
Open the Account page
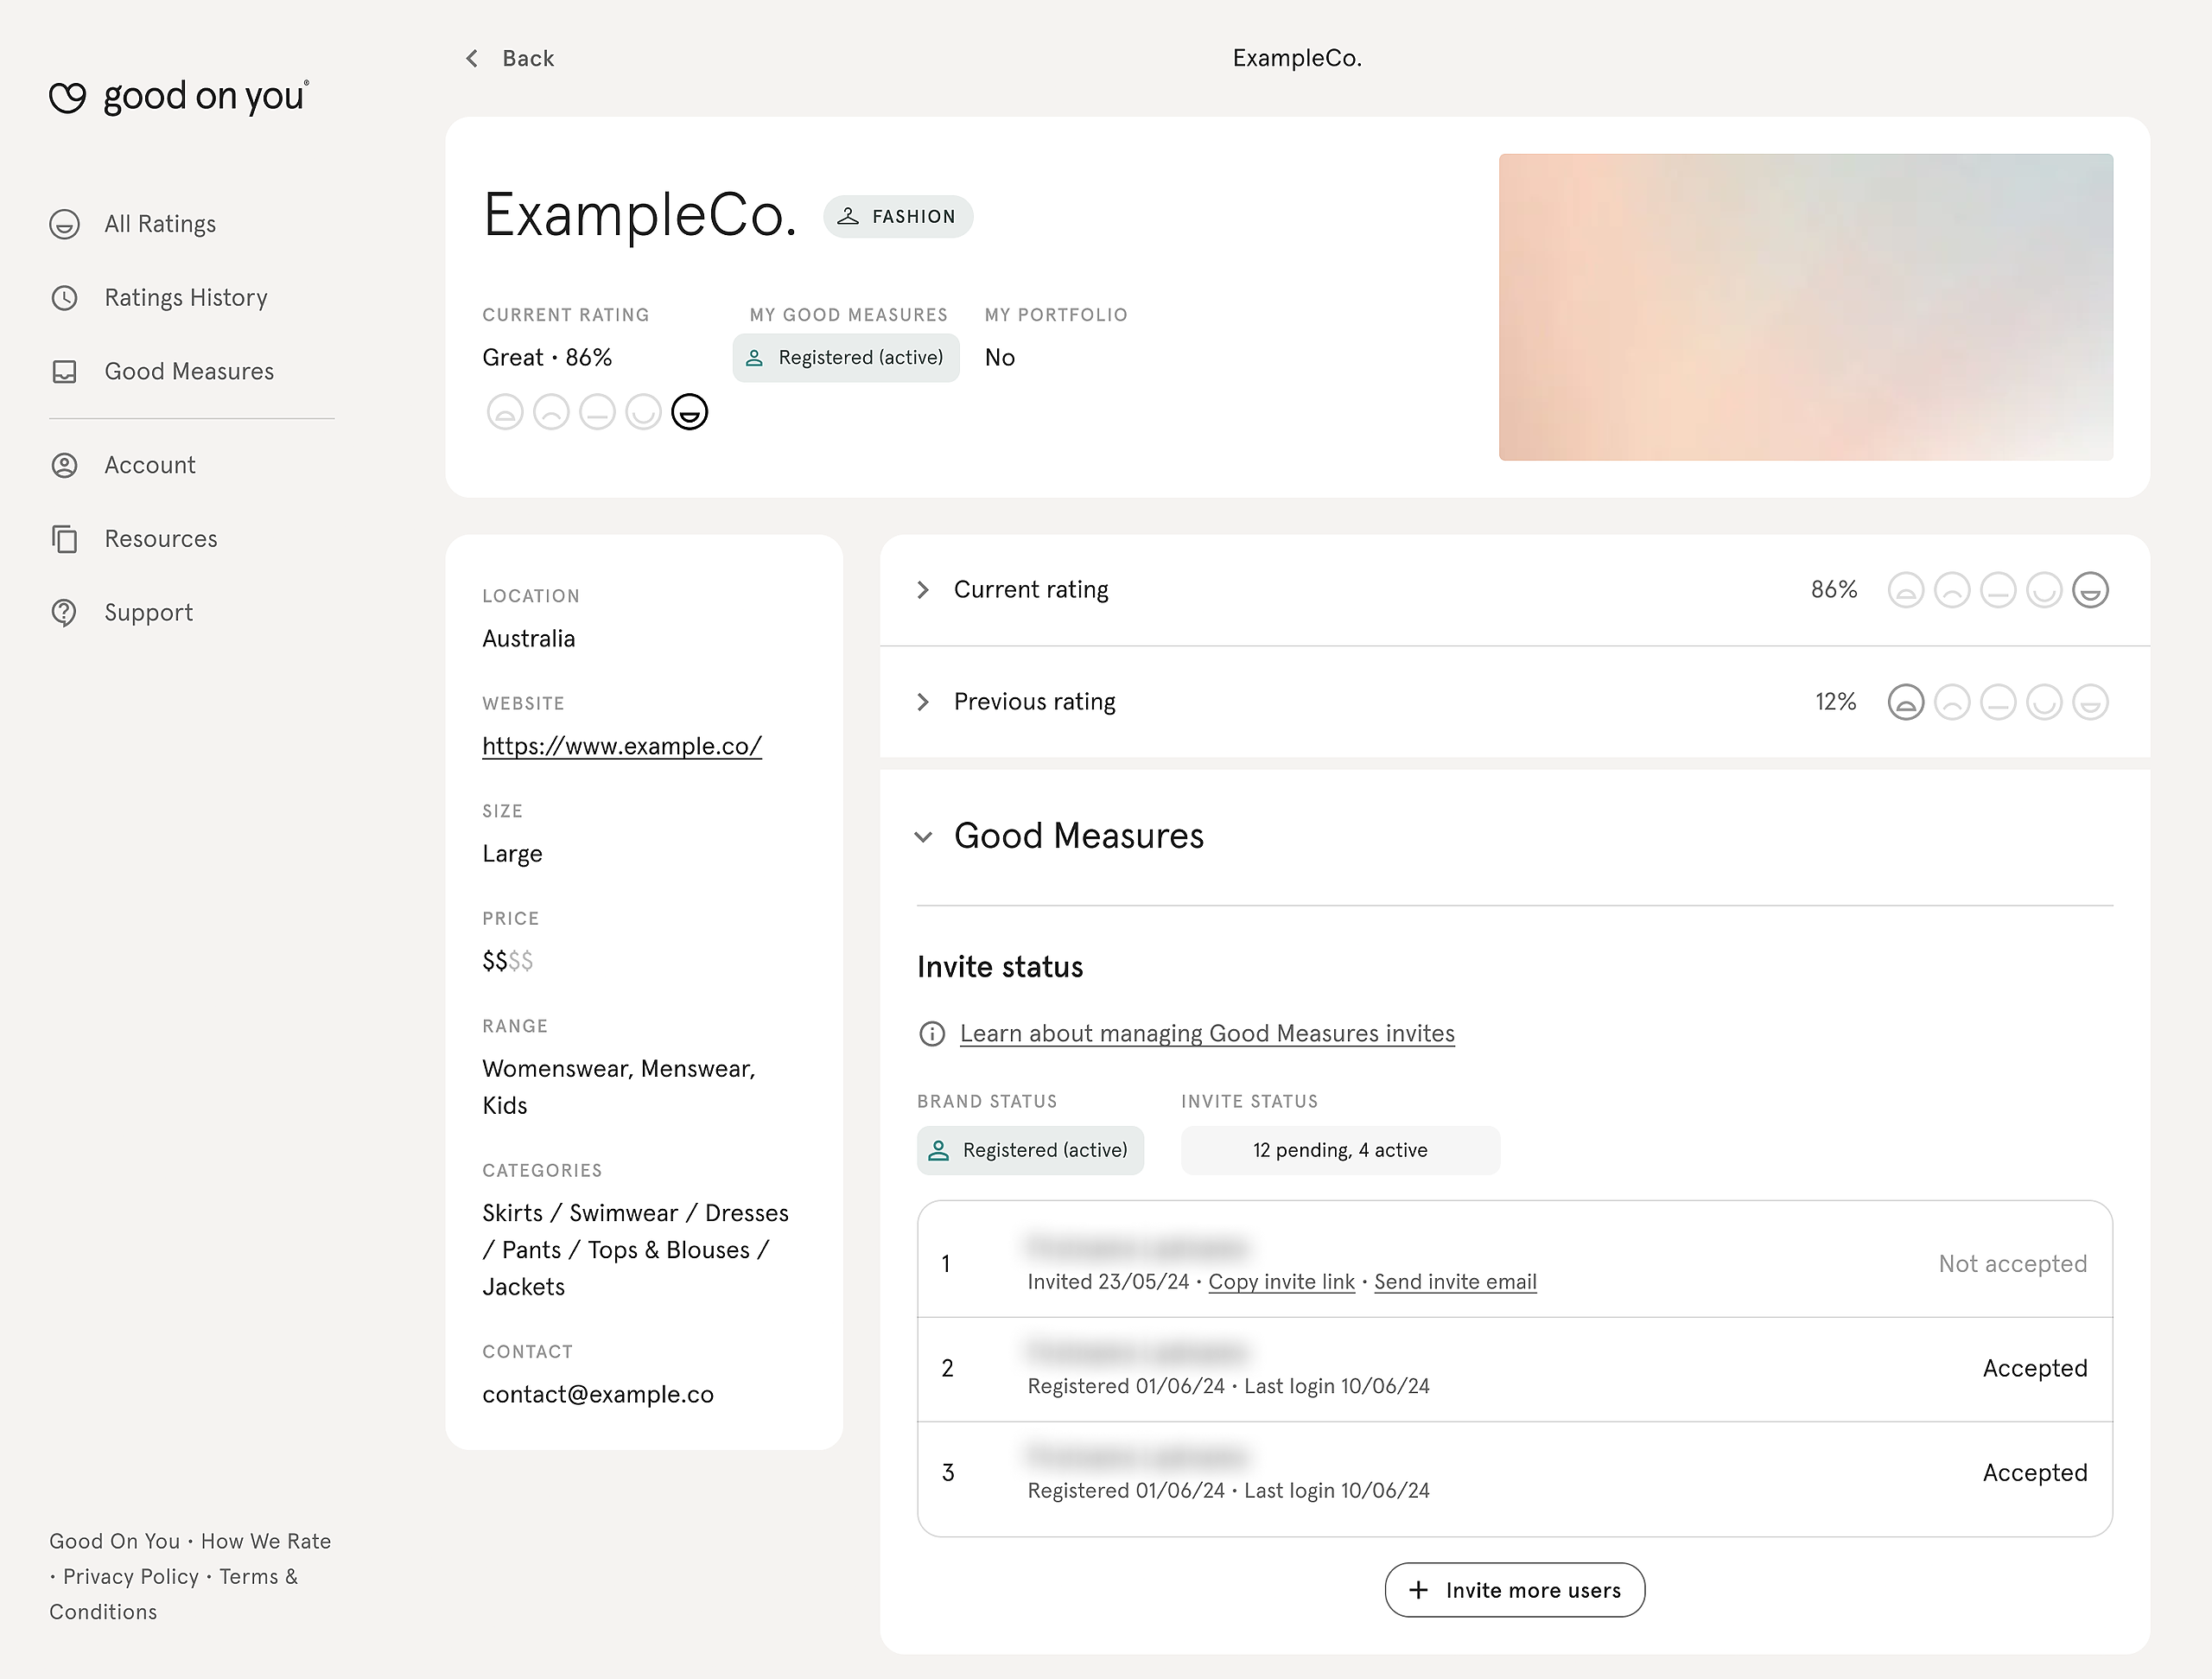point(150,465)
